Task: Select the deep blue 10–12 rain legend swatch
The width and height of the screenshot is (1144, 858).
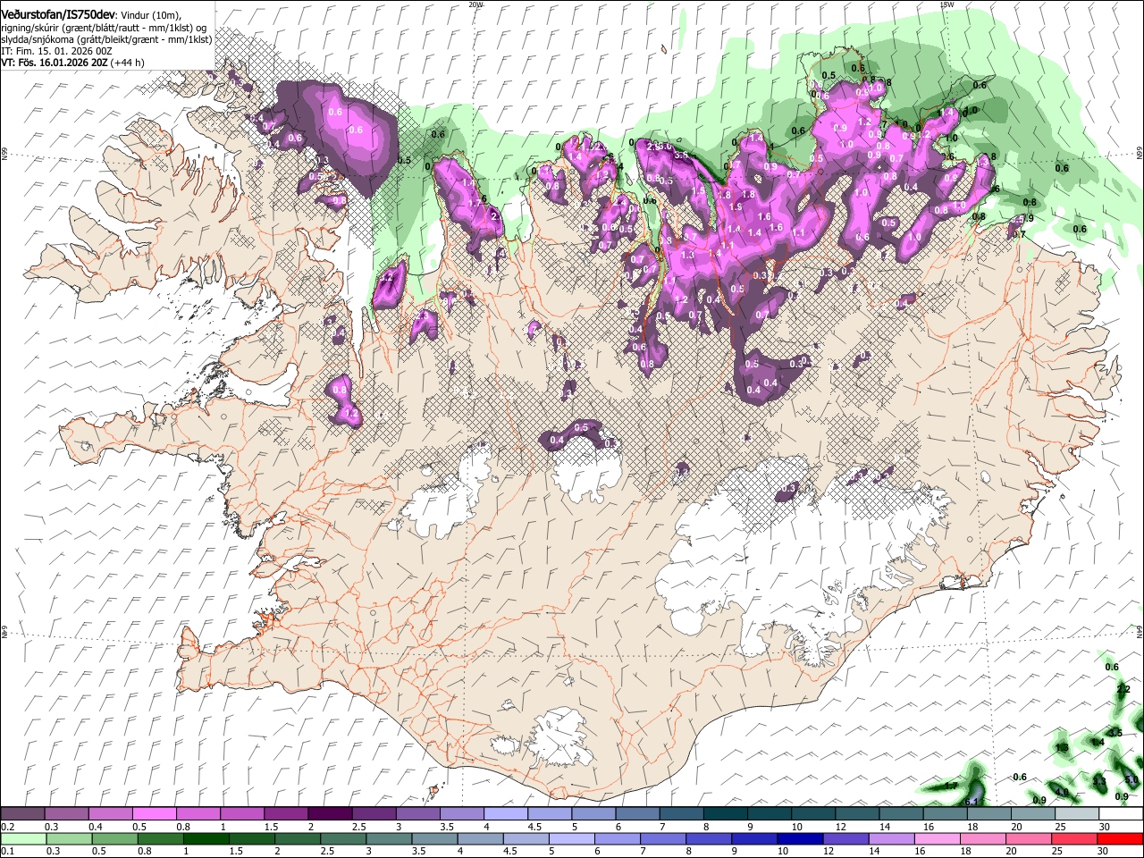Action: 800,838
